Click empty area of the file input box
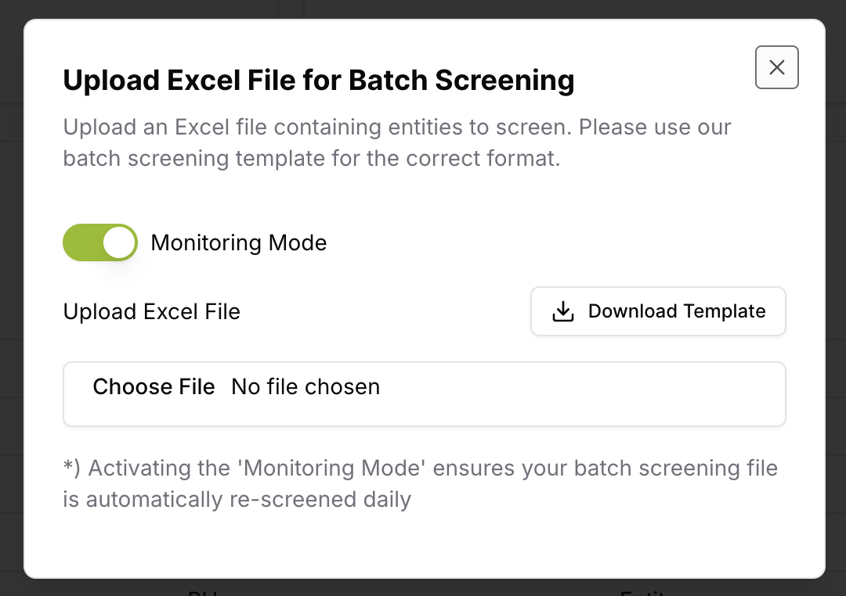The image size is (846, 596). click(583, 394)
